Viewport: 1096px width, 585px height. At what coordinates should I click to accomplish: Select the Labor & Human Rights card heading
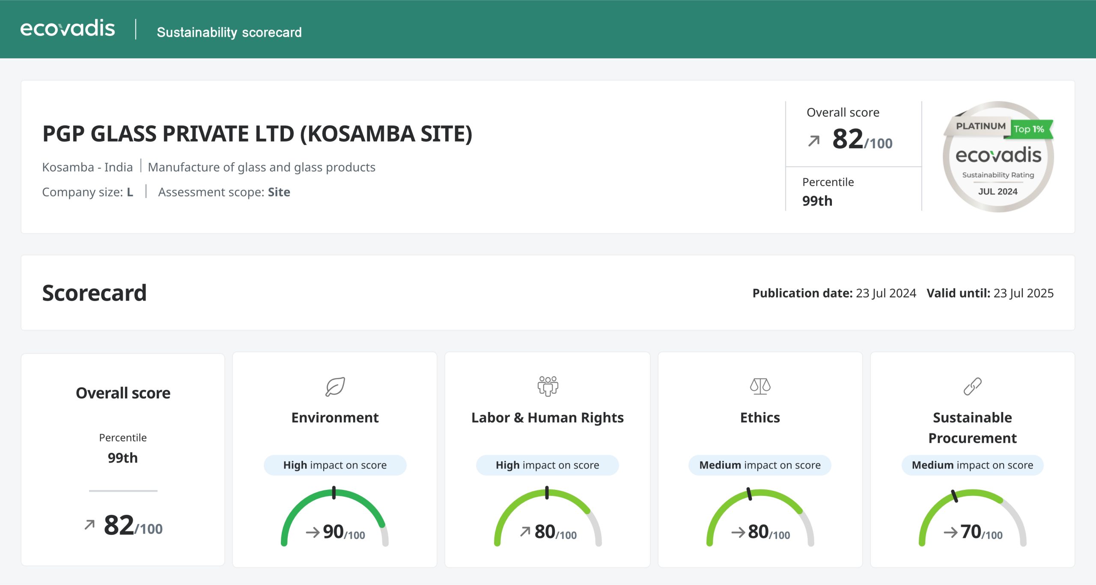tap(547, 418)
